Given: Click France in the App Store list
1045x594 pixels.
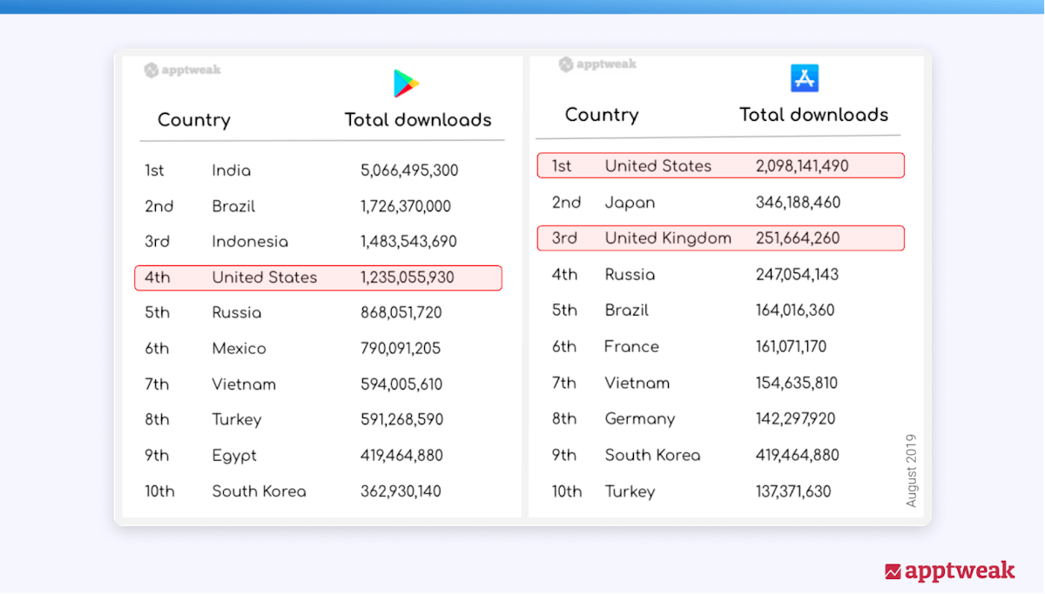Looking at the screenshot, I should 631,347.
